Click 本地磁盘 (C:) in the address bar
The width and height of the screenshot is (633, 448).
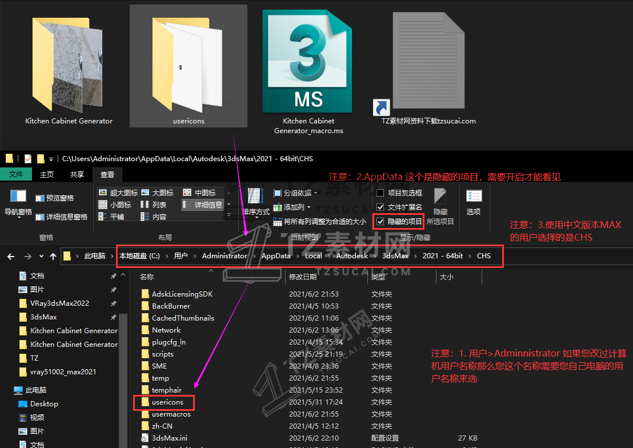pos(139,255)
